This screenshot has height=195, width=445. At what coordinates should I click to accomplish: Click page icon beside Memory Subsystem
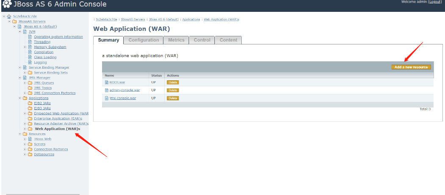(30, 47)
